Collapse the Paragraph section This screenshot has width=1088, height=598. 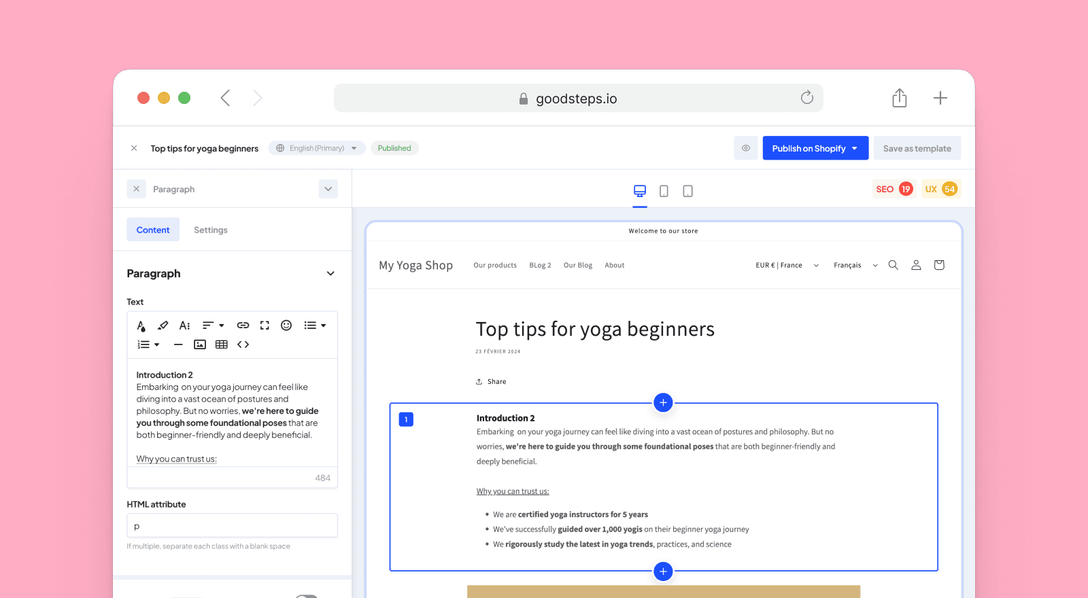(x=330, y=274)
